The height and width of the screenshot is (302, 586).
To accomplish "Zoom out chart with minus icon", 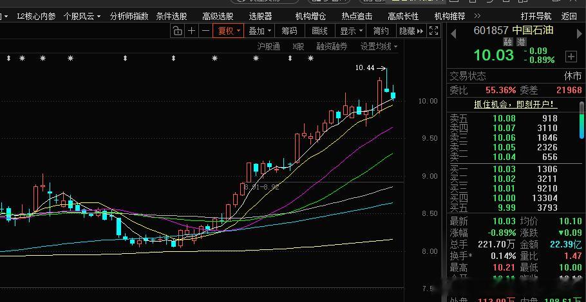I will click(x=205, y=31).
